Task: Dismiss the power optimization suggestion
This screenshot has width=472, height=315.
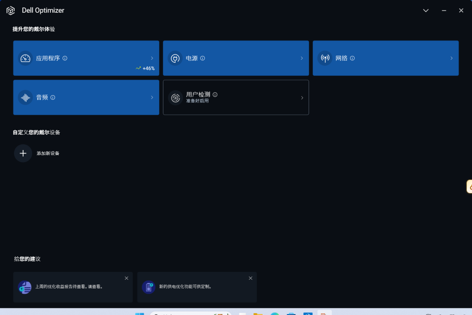Action: pos(250,278)
